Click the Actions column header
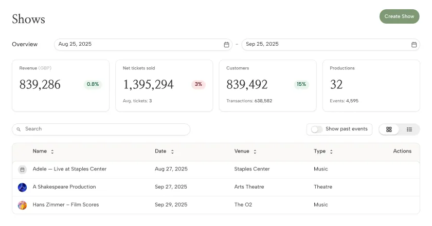 tap(402, 151)
